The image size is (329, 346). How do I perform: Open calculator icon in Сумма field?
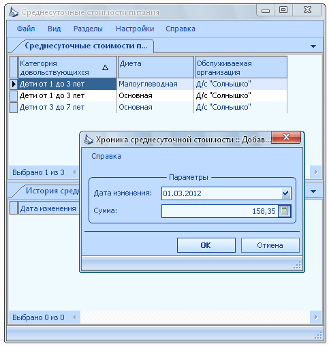pos(285,211)
